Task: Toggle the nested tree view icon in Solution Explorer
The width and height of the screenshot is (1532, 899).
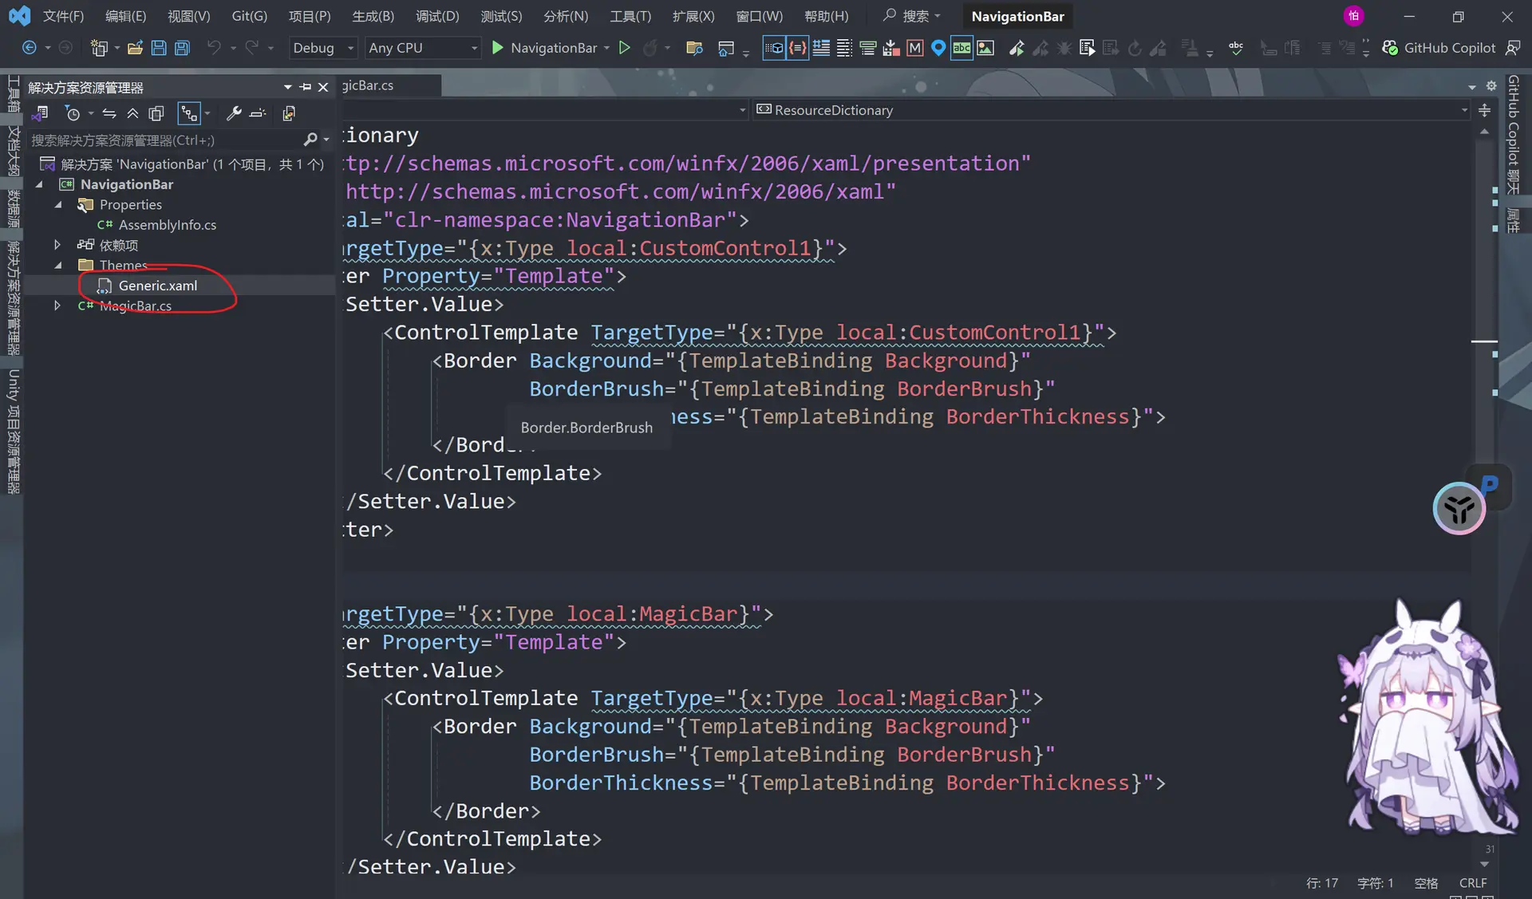Action: point(189,114)
